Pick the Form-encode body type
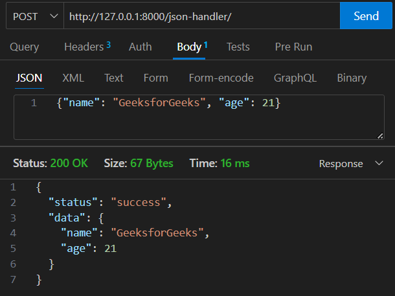 click(221, 78)
